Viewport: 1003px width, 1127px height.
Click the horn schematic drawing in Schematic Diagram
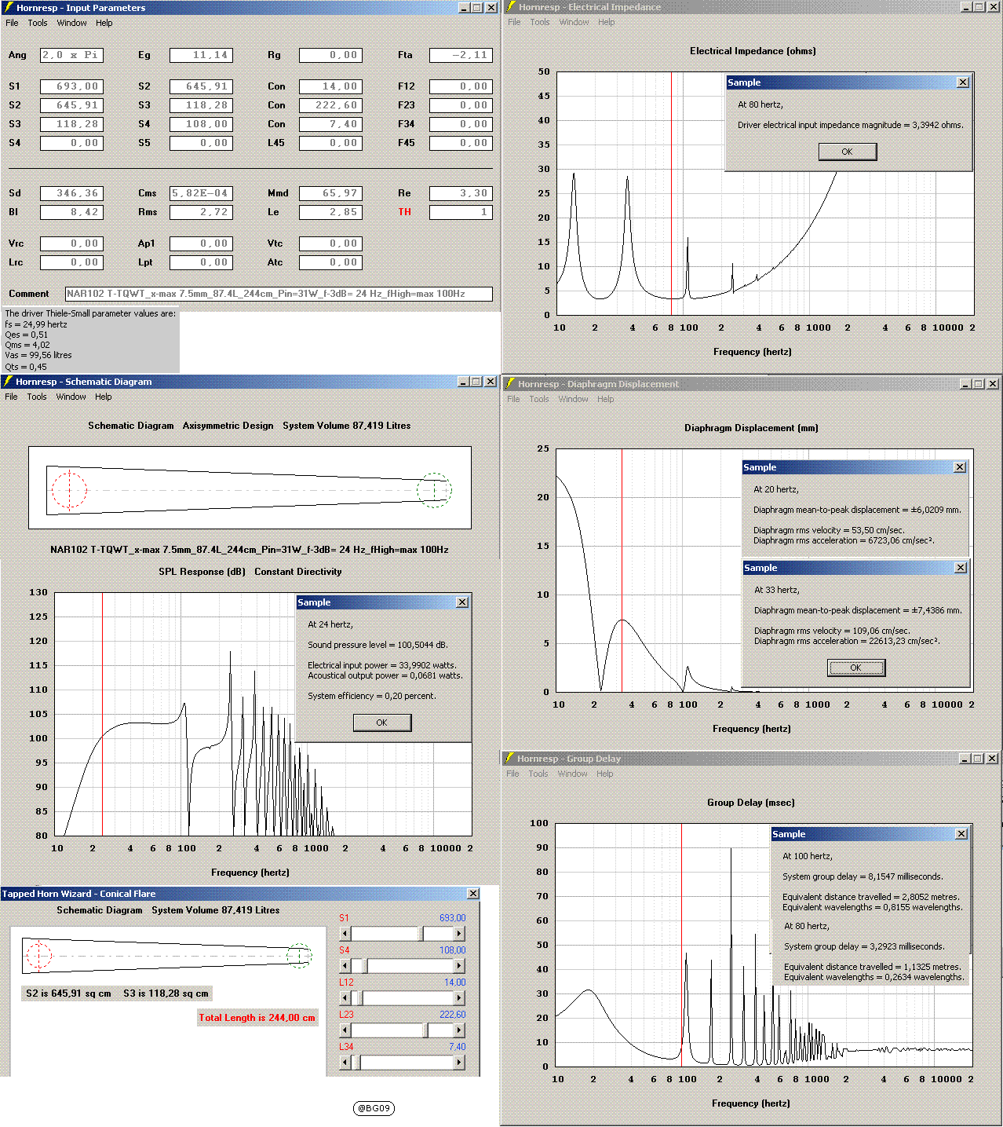(x=250, y=488)
